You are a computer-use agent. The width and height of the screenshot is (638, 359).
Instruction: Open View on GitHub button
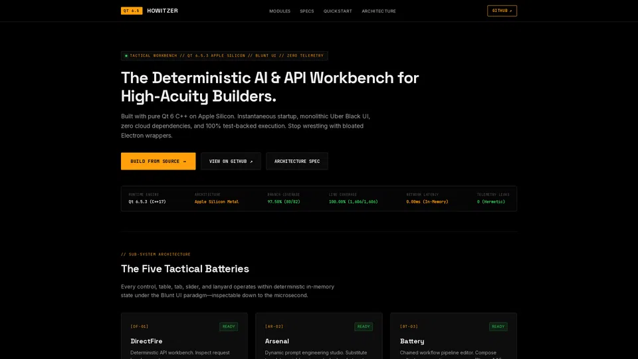tap(231, 161)
